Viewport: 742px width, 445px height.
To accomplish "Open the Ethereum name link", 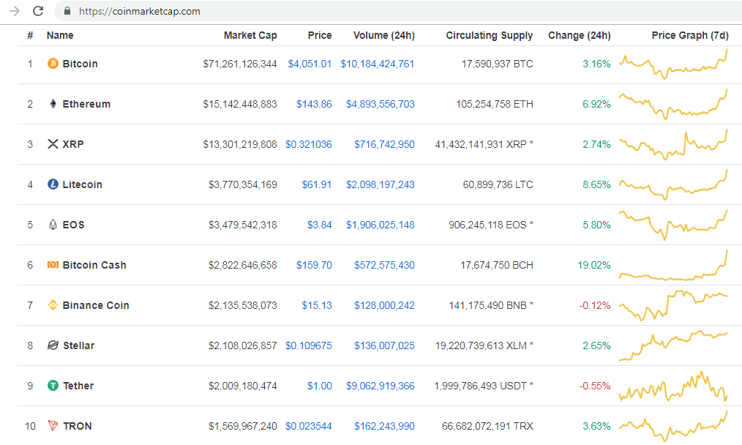I will coord(86,104).
